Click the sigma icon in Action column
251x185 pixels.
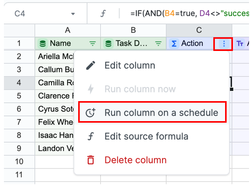174,44
